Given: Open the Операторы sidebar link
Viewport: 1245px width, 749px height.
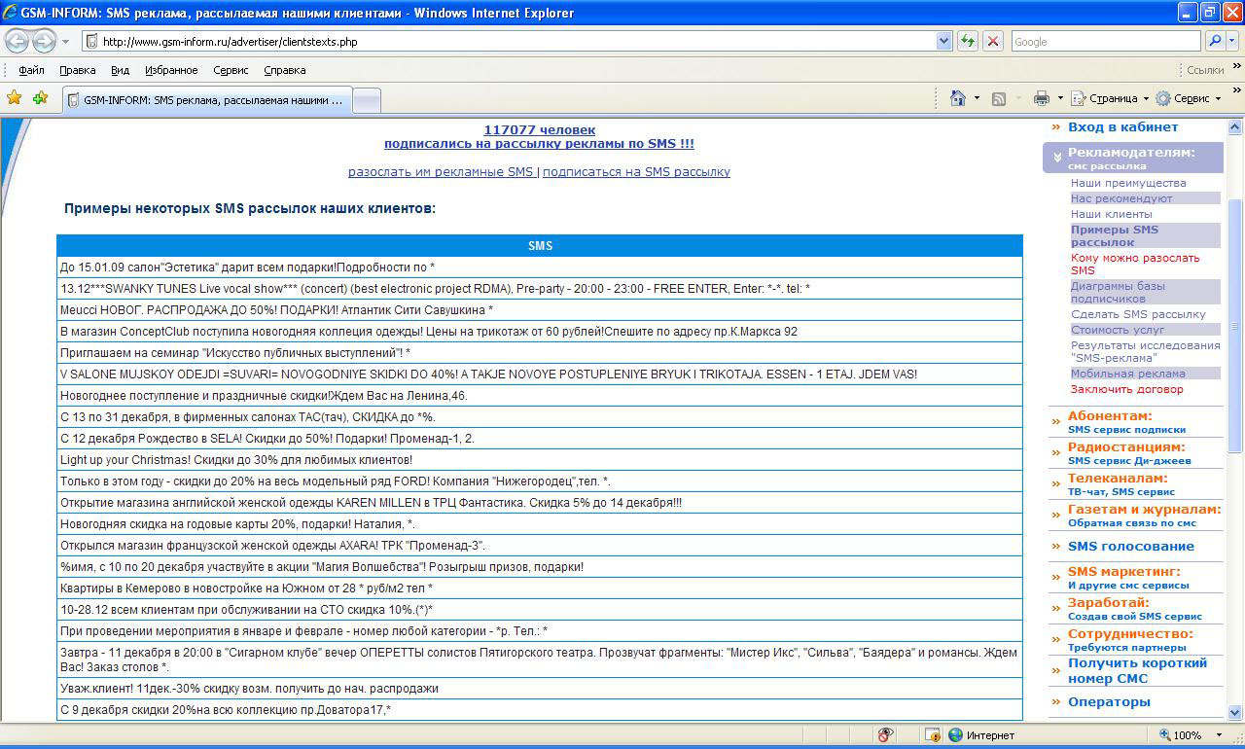Looking at the screenshot, I should [1109, 701].
